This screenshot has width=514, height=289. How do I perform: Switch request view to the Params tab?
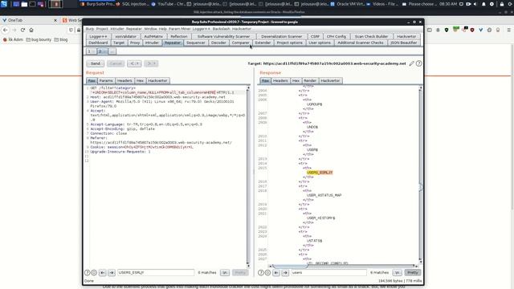point(106,80)
